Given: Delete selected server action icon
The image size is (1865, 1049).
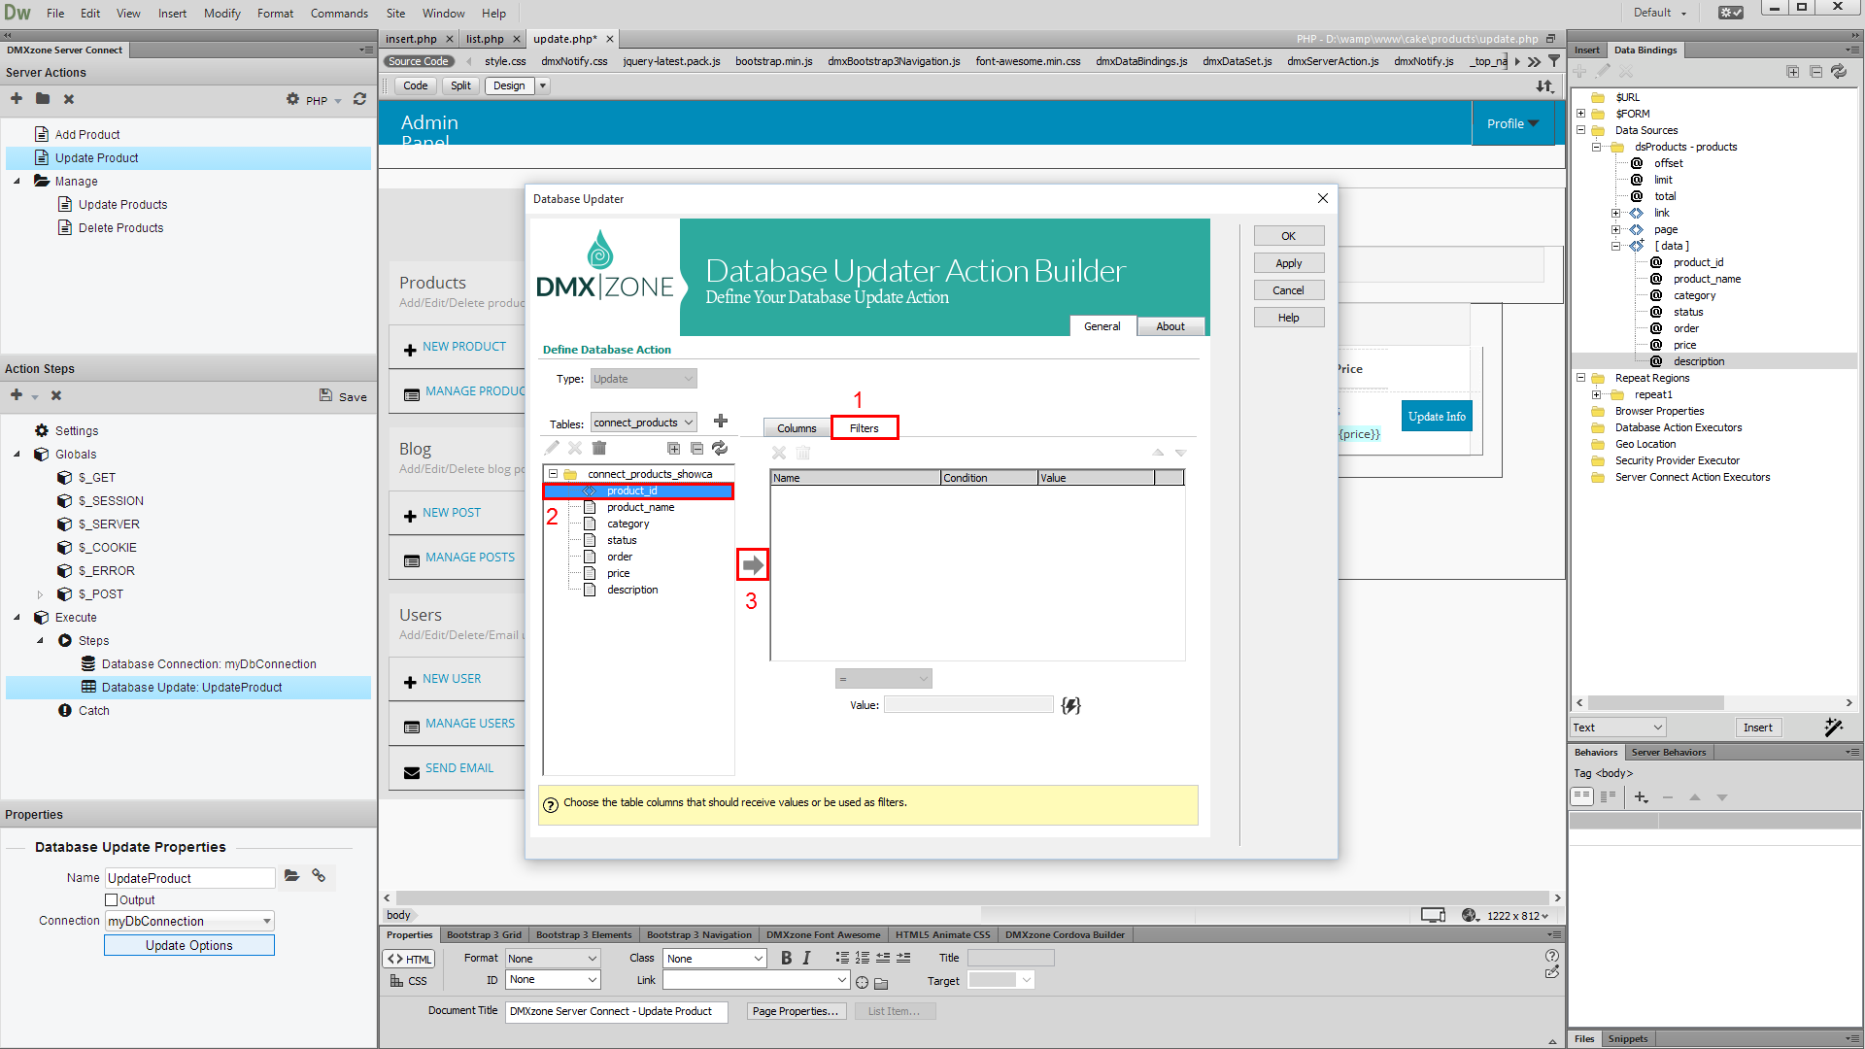Looking at the screenshot, I should [x=69, y=99].
